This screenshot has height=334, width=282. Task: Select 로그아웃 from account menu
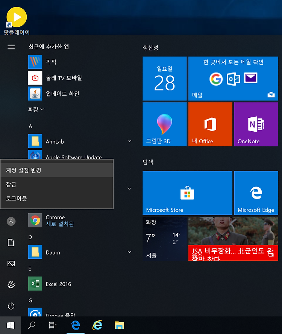57,198
